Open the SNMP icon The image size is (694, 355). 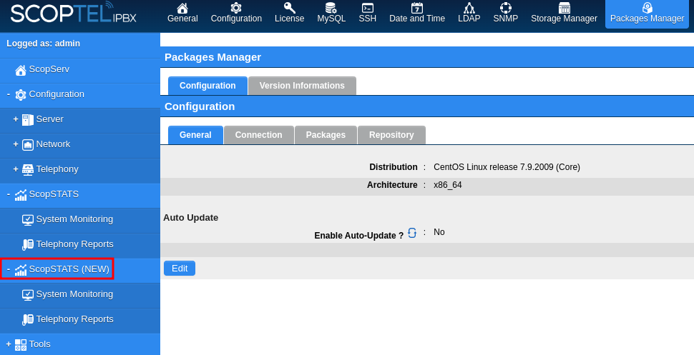point(505,8)
